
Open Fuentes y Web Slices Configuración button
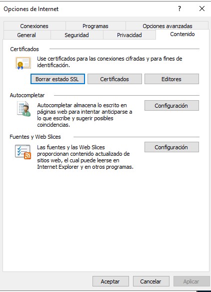pyautogui.click(x=171, y=147)
